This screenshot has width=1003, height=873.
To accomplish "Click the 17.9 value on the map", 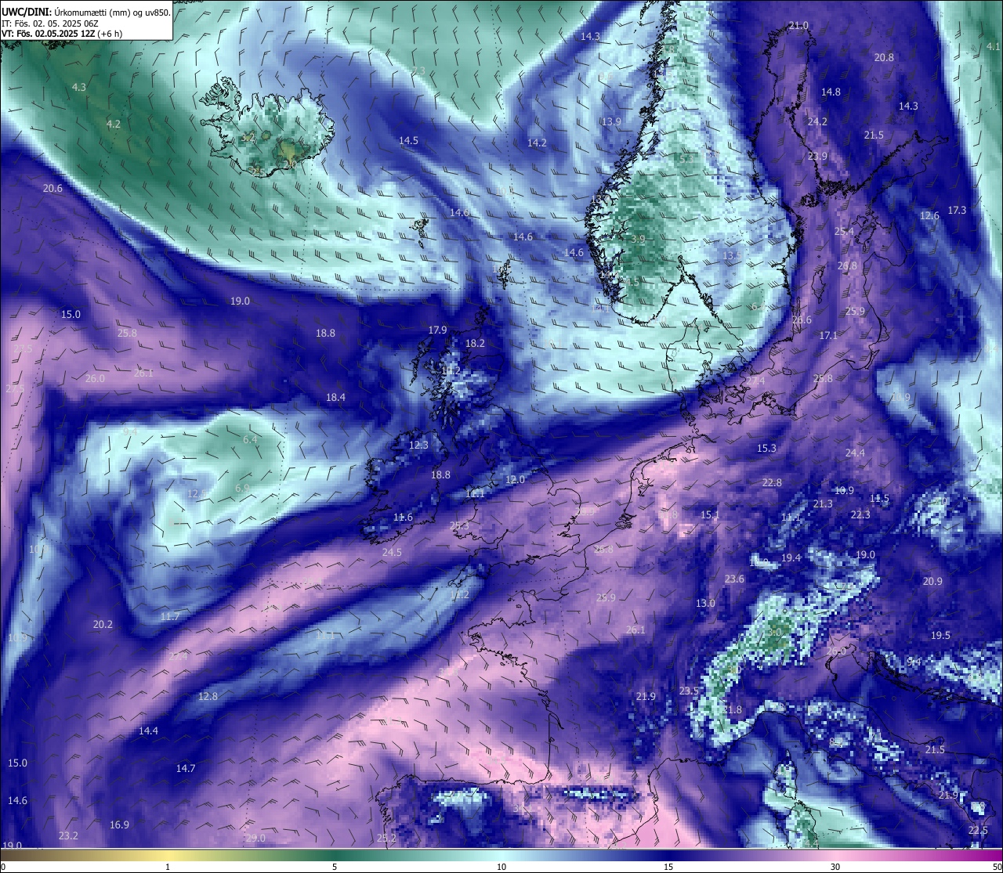I will point(437,330).
